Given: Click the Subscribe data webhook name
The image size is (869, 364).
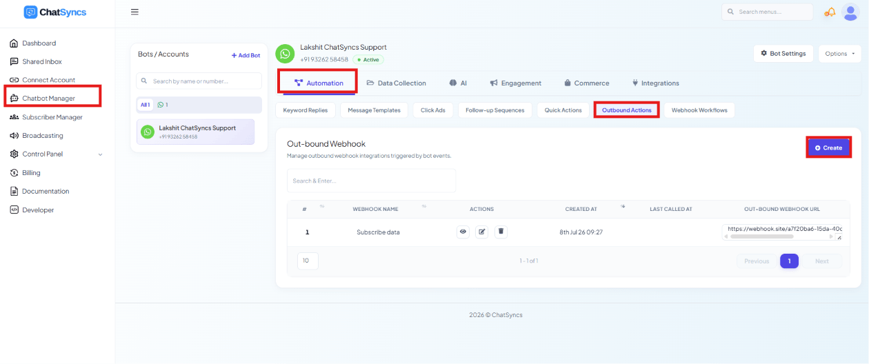Looking at the screenshot, I should coord(378,232).
